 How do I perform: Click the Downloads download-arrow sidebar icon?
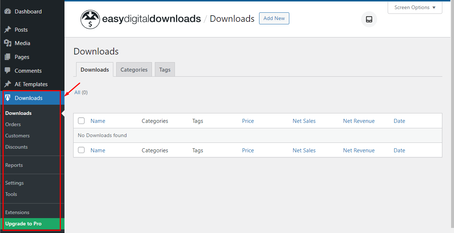8,98
